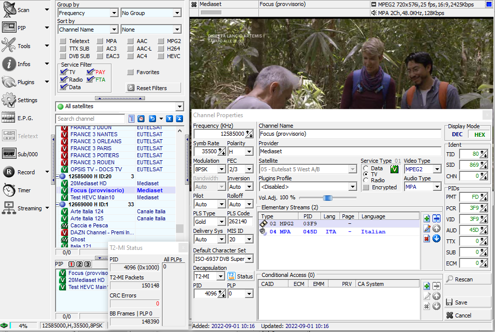The width and height of the screenshot is (495, 332).
Task: Click the Rescan button
Action: (467, 279)
